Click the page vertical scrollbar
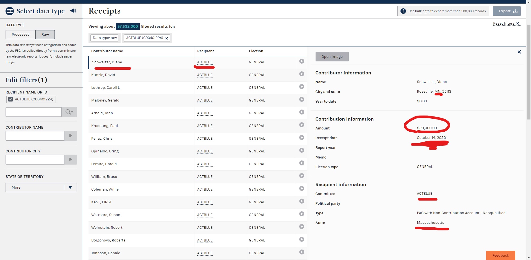 pyautogui.click(x=529, y=72)
